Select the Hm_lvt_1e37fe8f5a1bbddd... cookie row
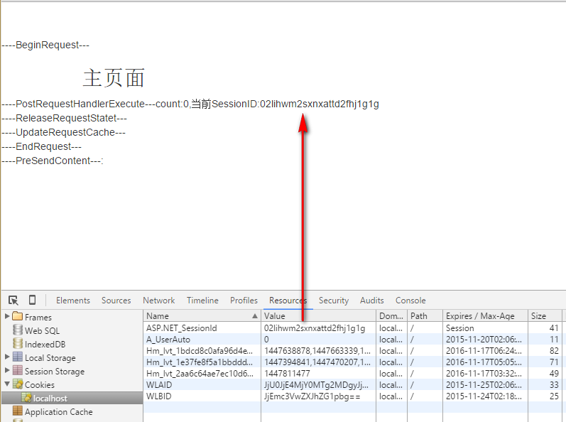This screenshot has height=422, width=566. [353, 362]
